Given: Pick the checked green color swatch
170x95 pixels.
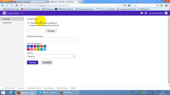Looking at the screenshot, I should click(38, 46).
